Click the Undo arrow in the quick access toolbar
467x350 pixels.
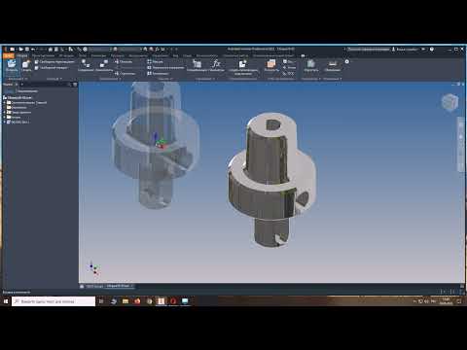32,50
